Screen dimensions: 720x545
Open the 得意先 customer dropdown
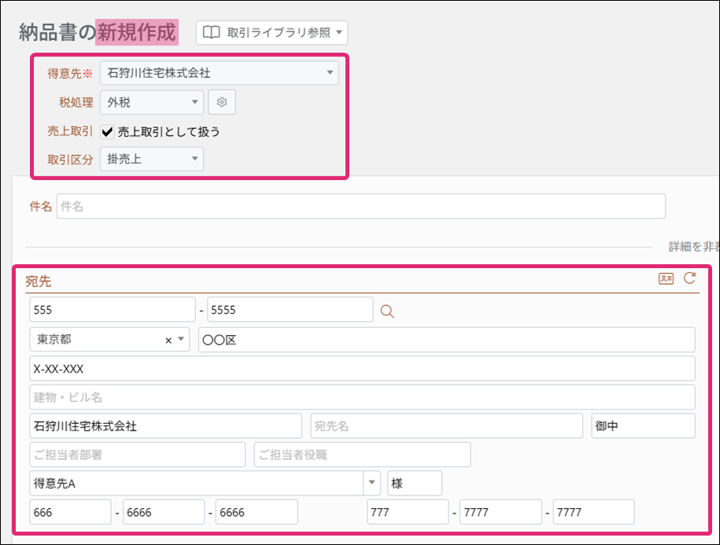tap(329, 73)
